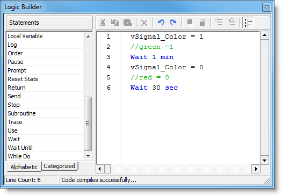Image resolution: width=282 pixels, height=196 pixels.
Task: Click the Copy icon in toolbar
Action: [115, 23]
